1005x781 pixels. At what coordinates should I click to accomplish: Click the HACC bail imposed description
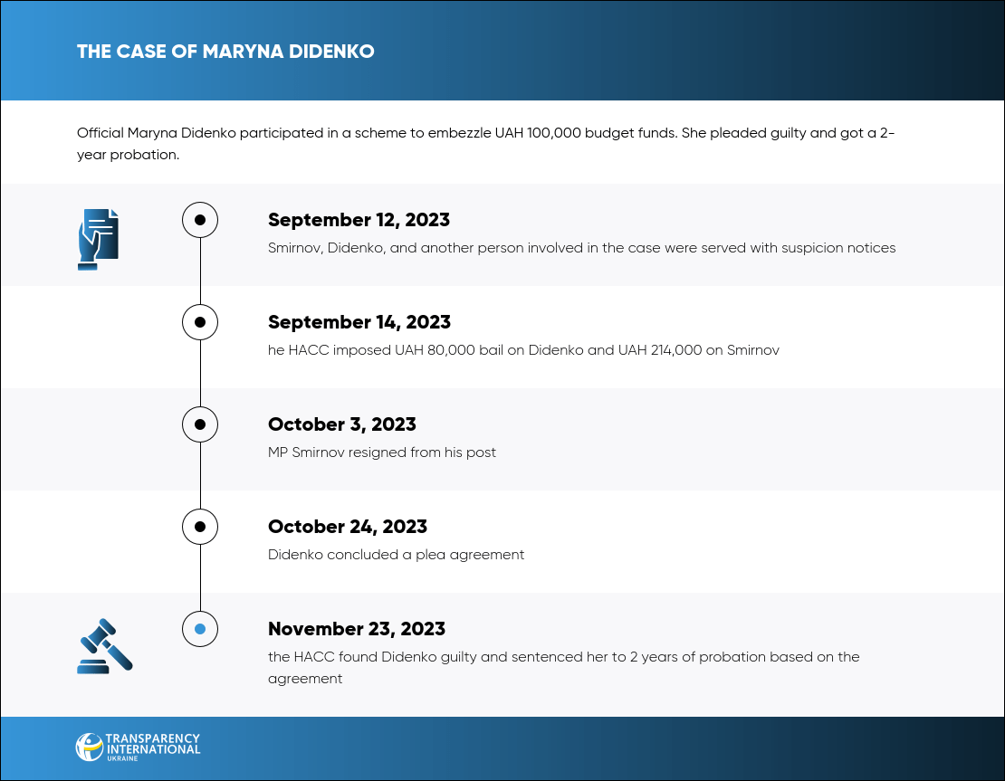pyautogui.click(x=523, y=350)
